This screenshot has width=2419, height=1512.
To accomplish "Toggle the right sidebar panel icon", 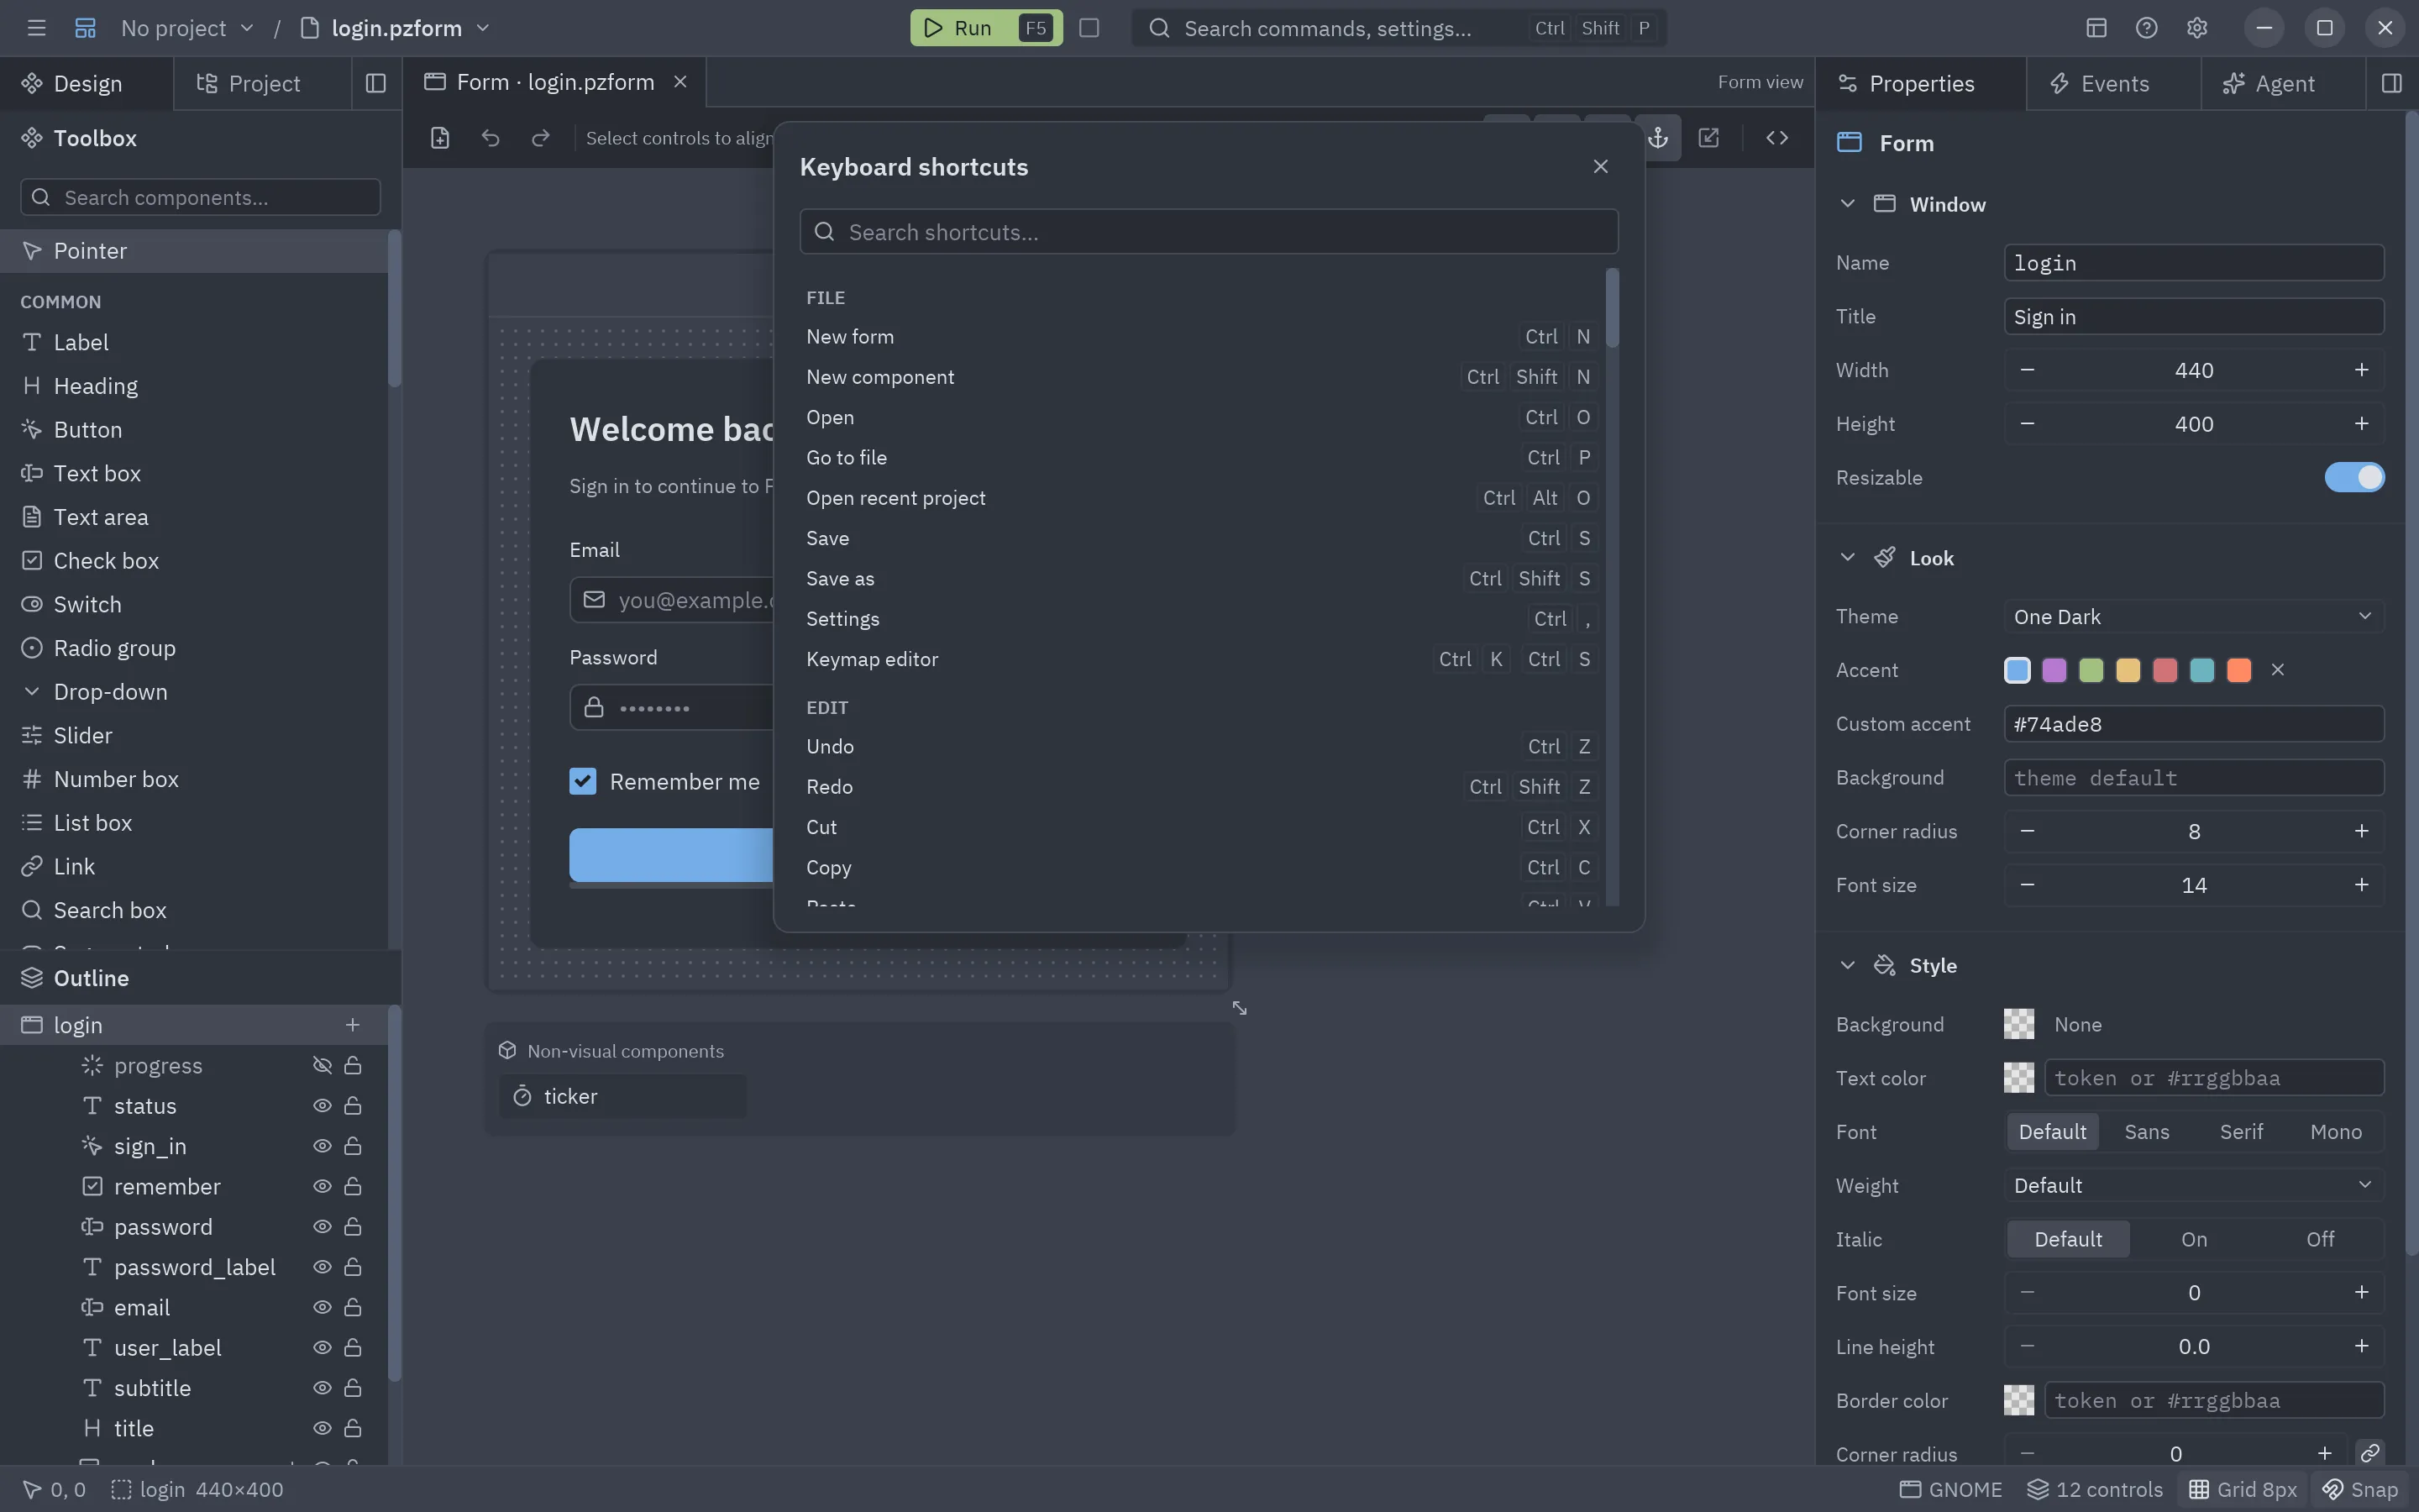I will click(x=2391, y=83).
